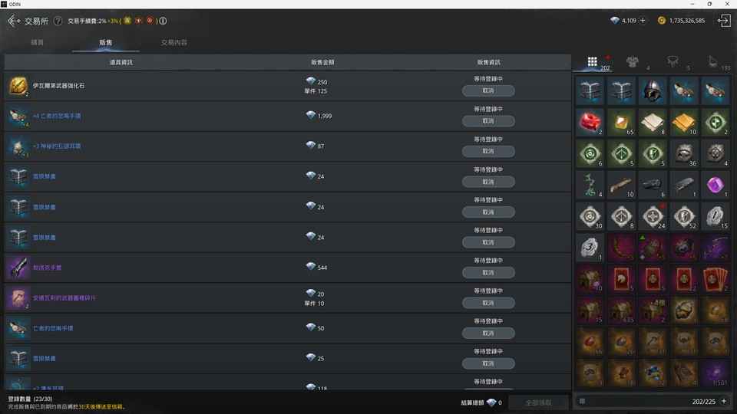737x414 pixels.
Task: Select the purple crystal item in inventory
Action: point(714,184)
